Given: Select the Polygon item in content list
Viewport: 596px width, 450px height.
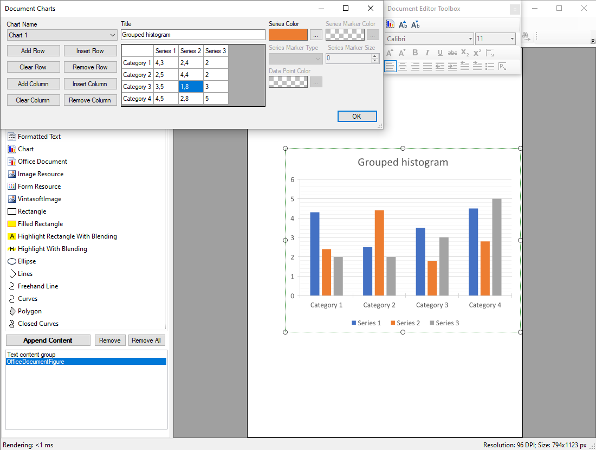Looking at the screenshot, I should (29, 311).
